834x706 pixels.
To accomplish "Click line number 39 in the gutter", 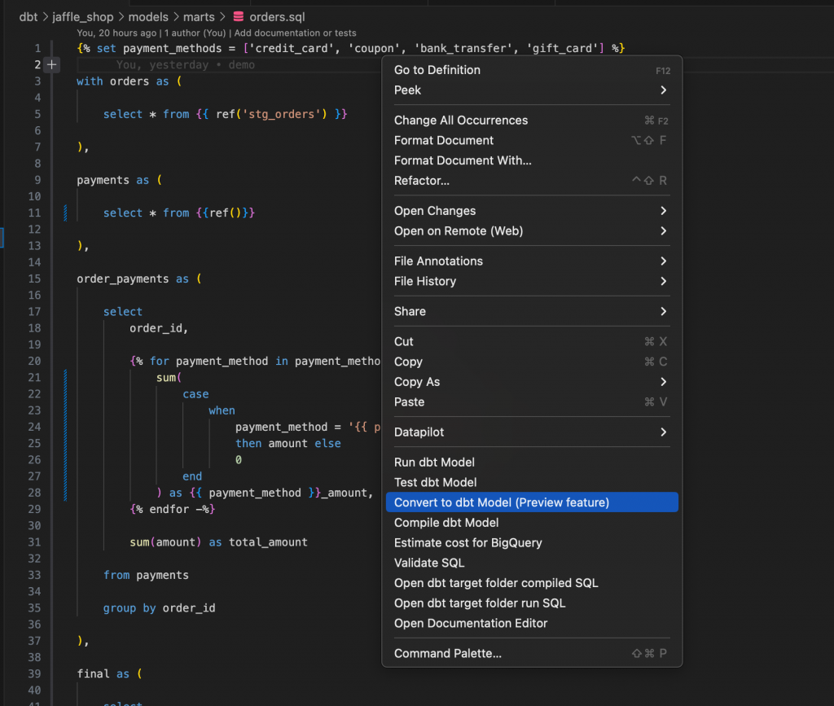I will (34, 674).
